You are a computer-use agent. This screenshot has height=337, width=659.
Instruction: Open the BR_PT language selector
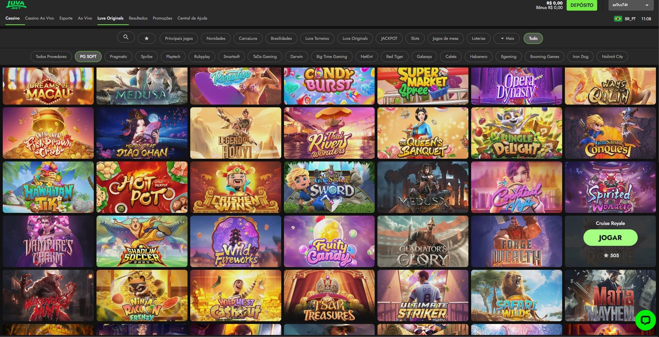(x=630, y=19)
